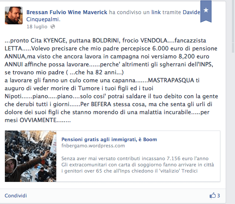Open Bressan Fulvio Wine Maverick profile
Screen dimensions: 235x204
tap(67, 12)
